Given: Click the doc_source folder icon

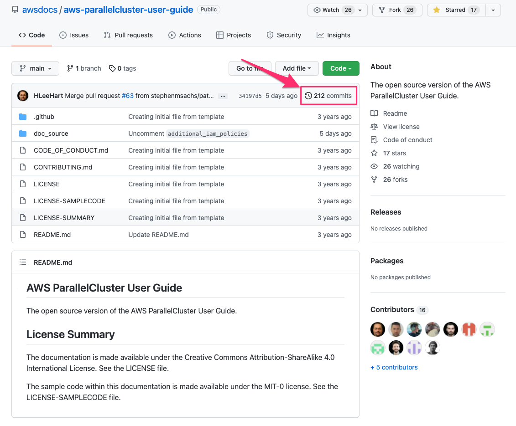Looking at the screenshot, I should (x=23, y=133).
